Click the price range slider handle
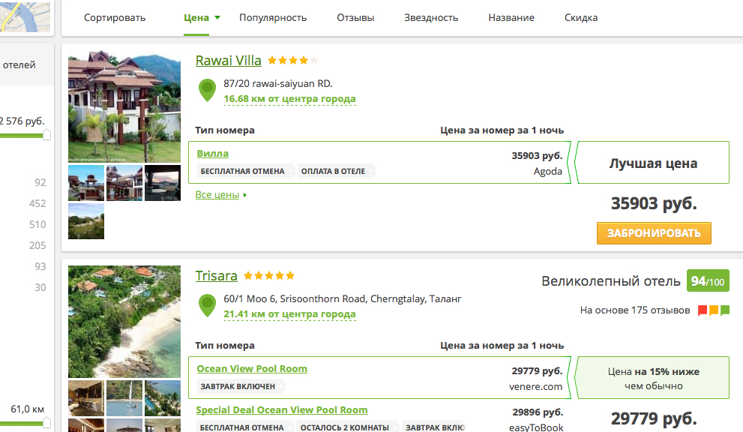 46,135
